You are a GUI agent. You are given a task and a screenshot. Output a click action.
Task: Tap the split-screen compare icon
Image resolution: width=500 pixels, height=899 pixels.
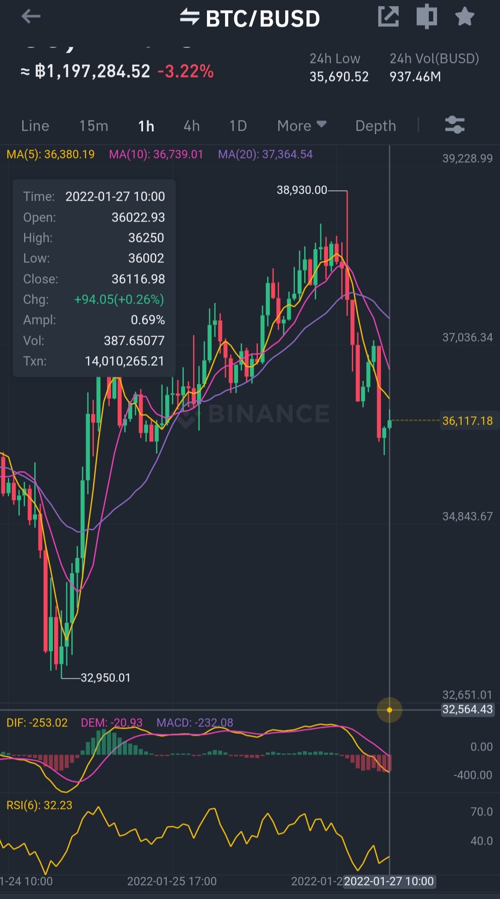pos(426,17)
